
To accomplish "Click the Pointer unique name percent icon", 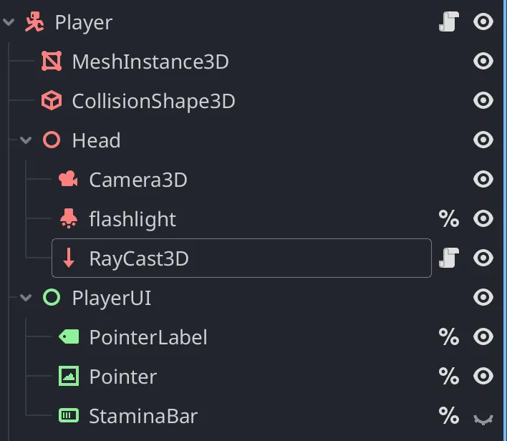I will click(449, 377).
